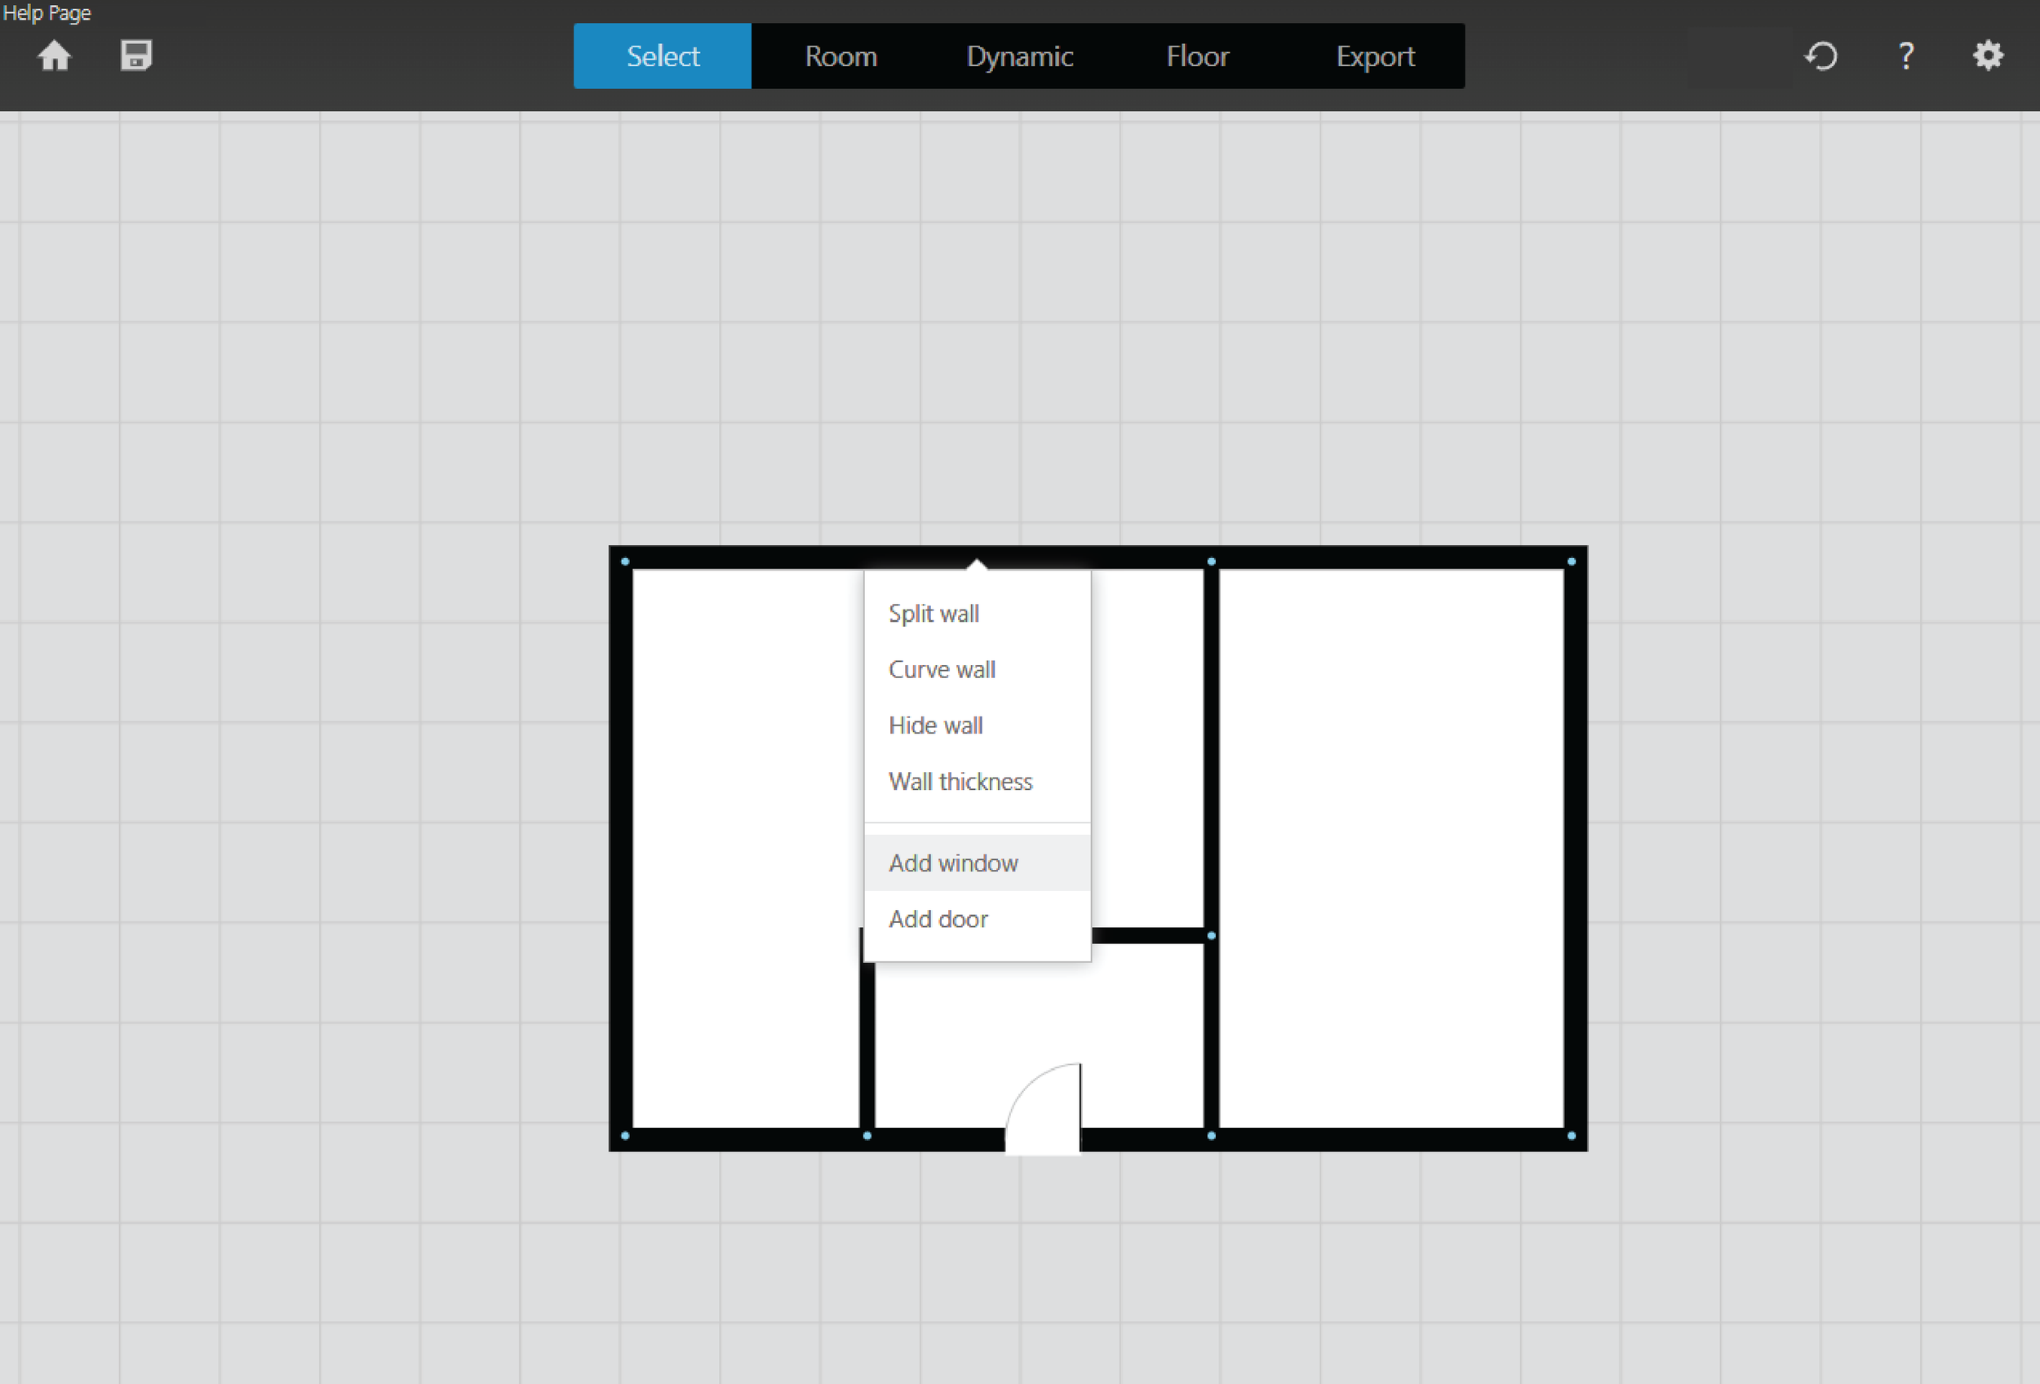
Task: Choose Curve wall from context menu
Action: point(942,670)
